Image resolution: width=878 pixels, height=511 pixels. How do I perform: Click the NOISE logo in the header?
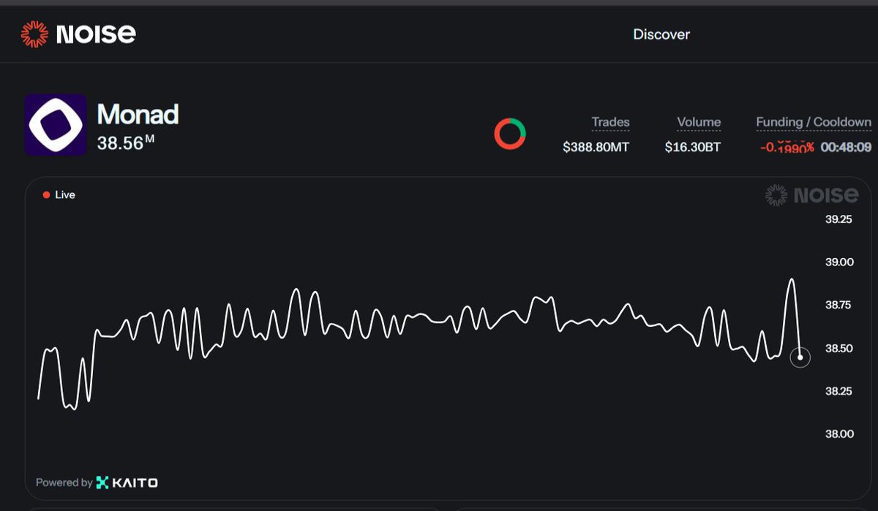pyautogui.click(x=79, y=34)
